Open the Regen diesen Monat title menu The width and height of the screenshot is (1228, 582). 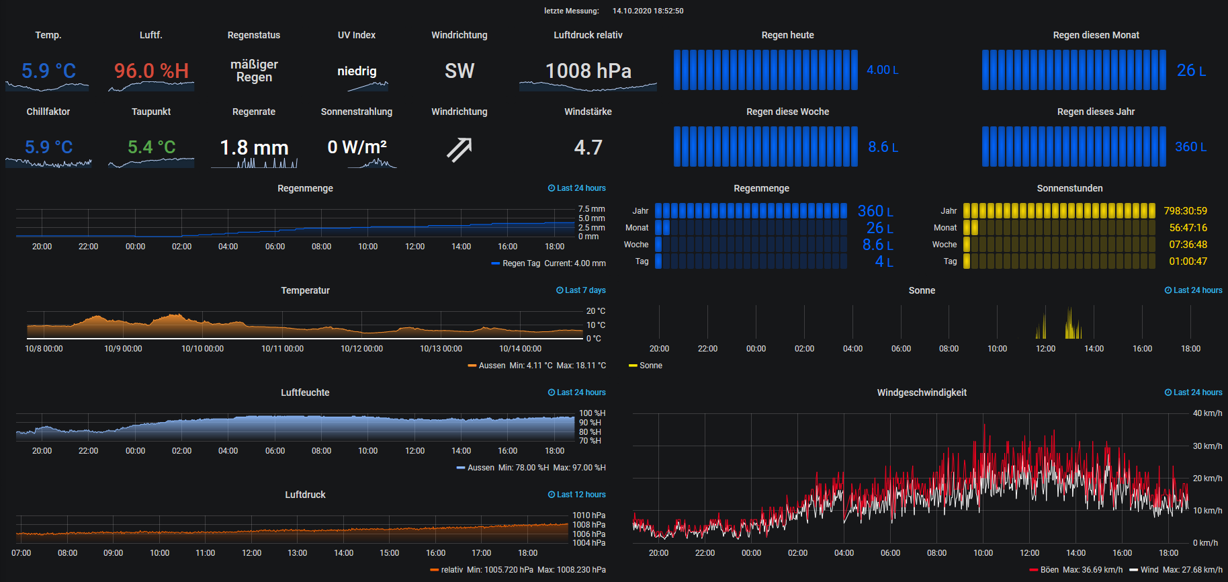coord(1096,35)
